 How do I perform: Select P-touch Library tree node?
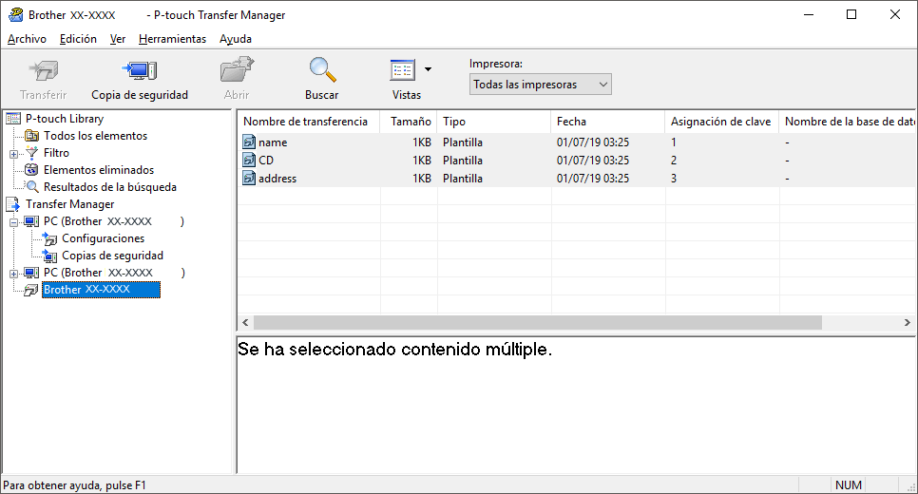[x=65, y=119]
